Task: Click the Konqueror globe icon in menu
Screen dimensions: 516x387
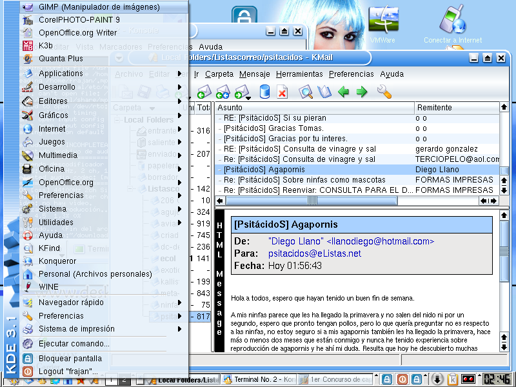Action: click(x=28, y=261)
